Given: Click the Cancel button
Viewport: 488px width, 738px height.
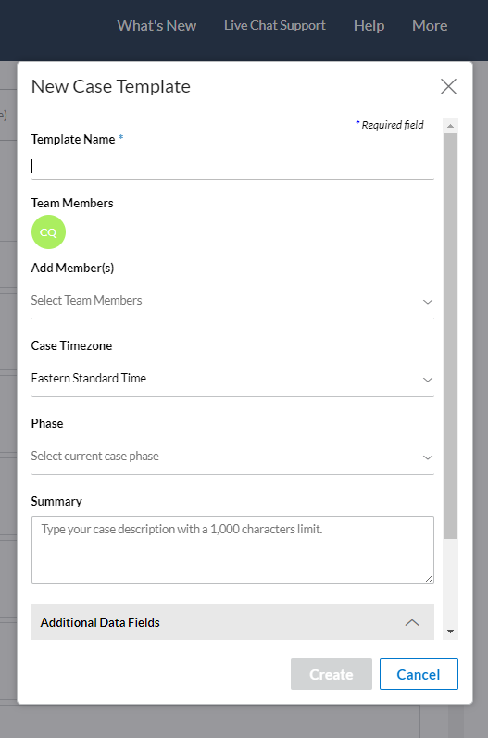Looking at the screenshot, I should (419, 674).
